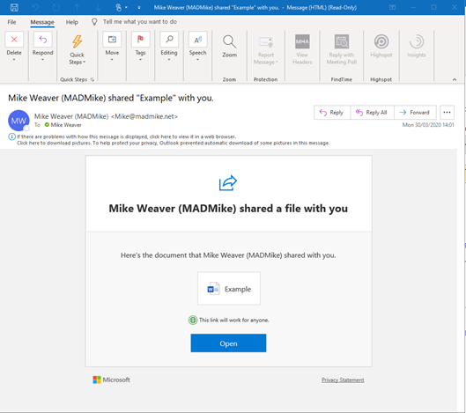This screenshot has width=466, height=413.
Task: Click the Tags flag icon
Action: pyautogui.click(x=141, y=40)
